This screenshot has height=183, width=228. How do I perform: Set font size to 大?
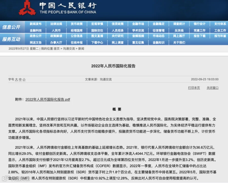pyautogui.click(x=16, y=79)
